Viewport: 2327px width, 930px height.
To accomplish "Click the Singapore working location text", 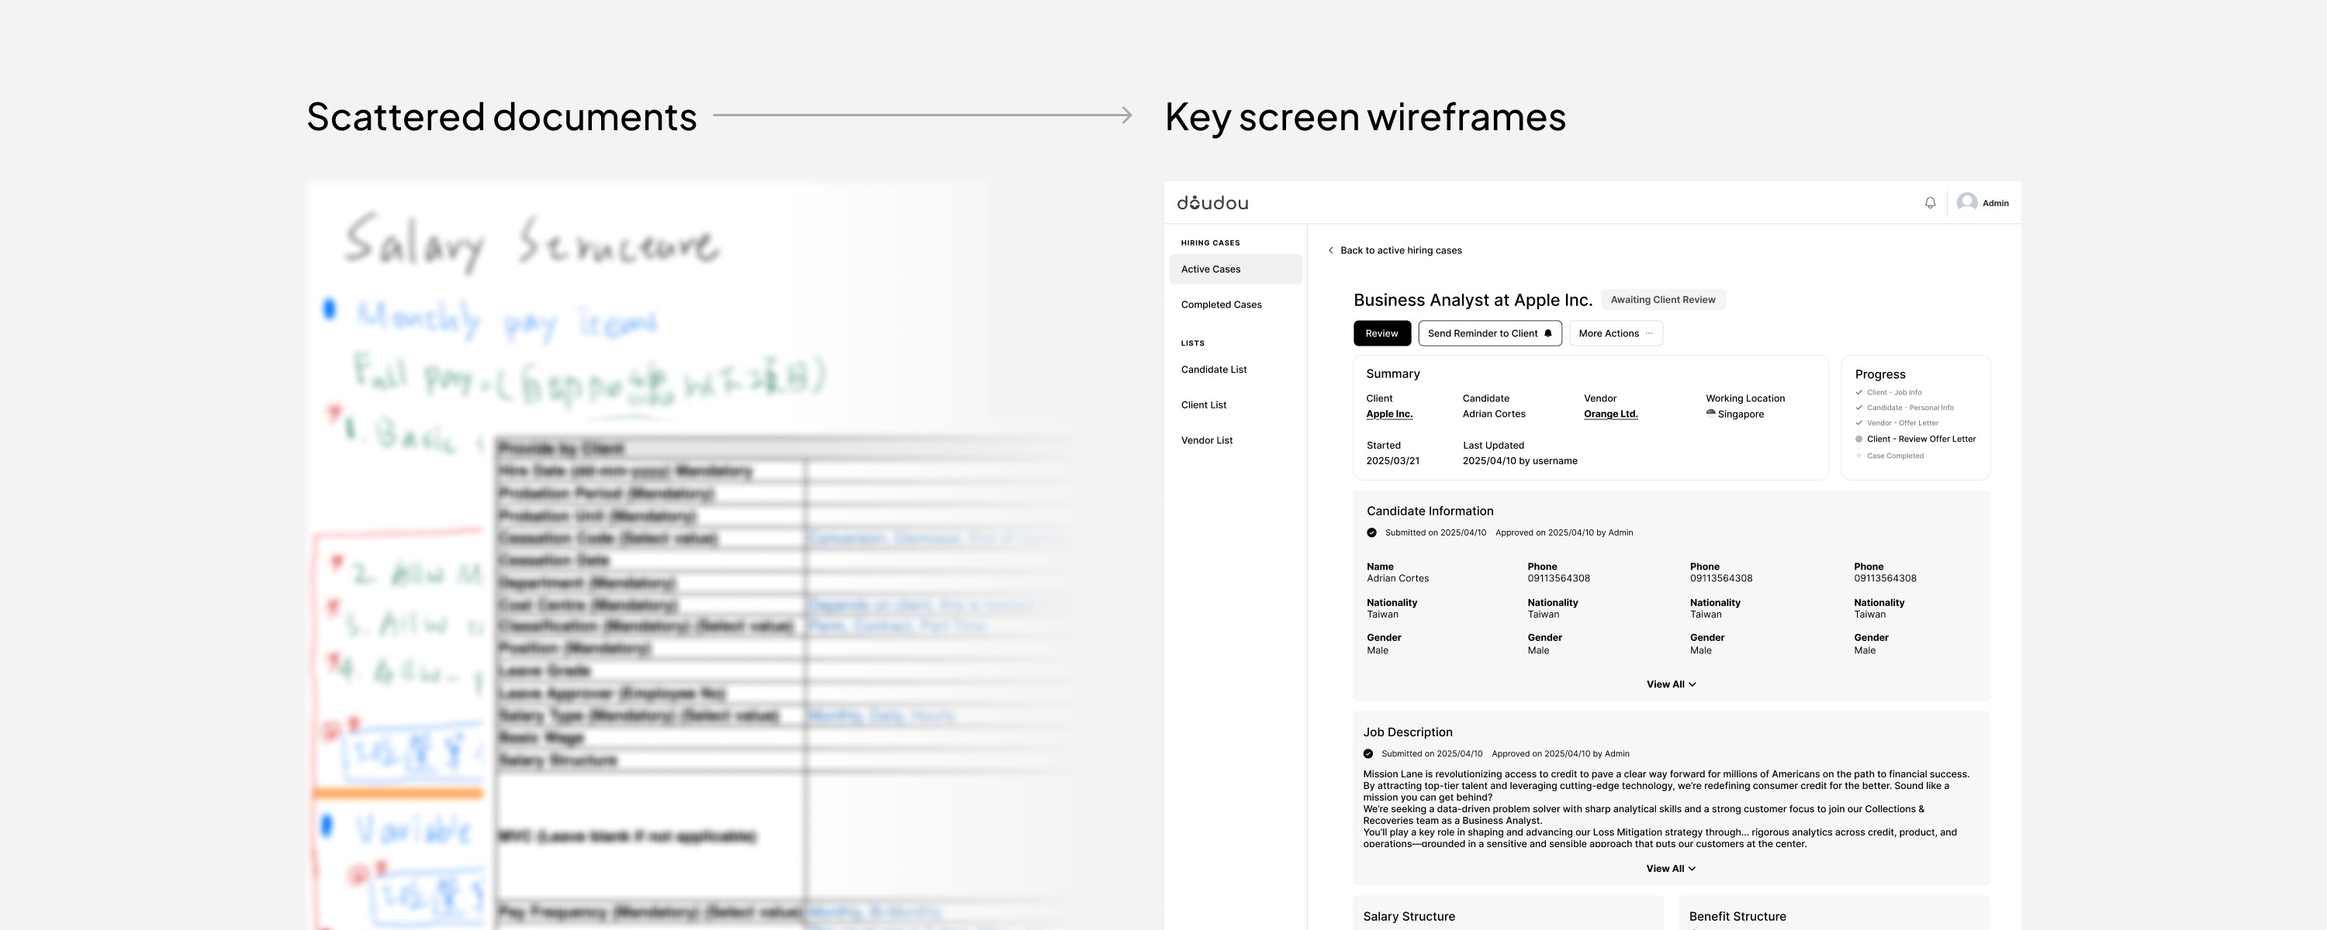I will click(x=1741, y=415).
